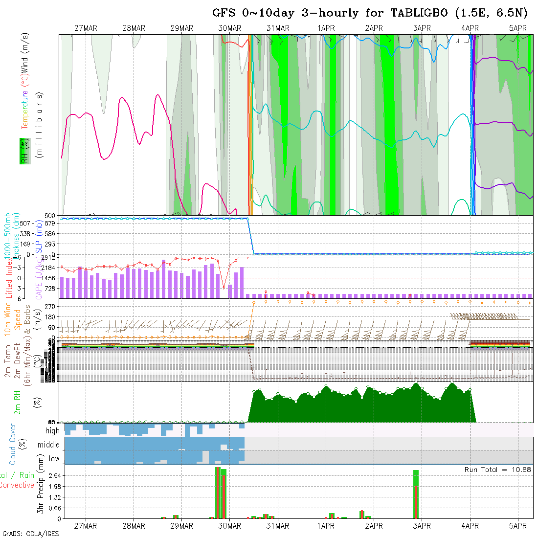Click the 5APR label on the top axis

tap(517, 28)
